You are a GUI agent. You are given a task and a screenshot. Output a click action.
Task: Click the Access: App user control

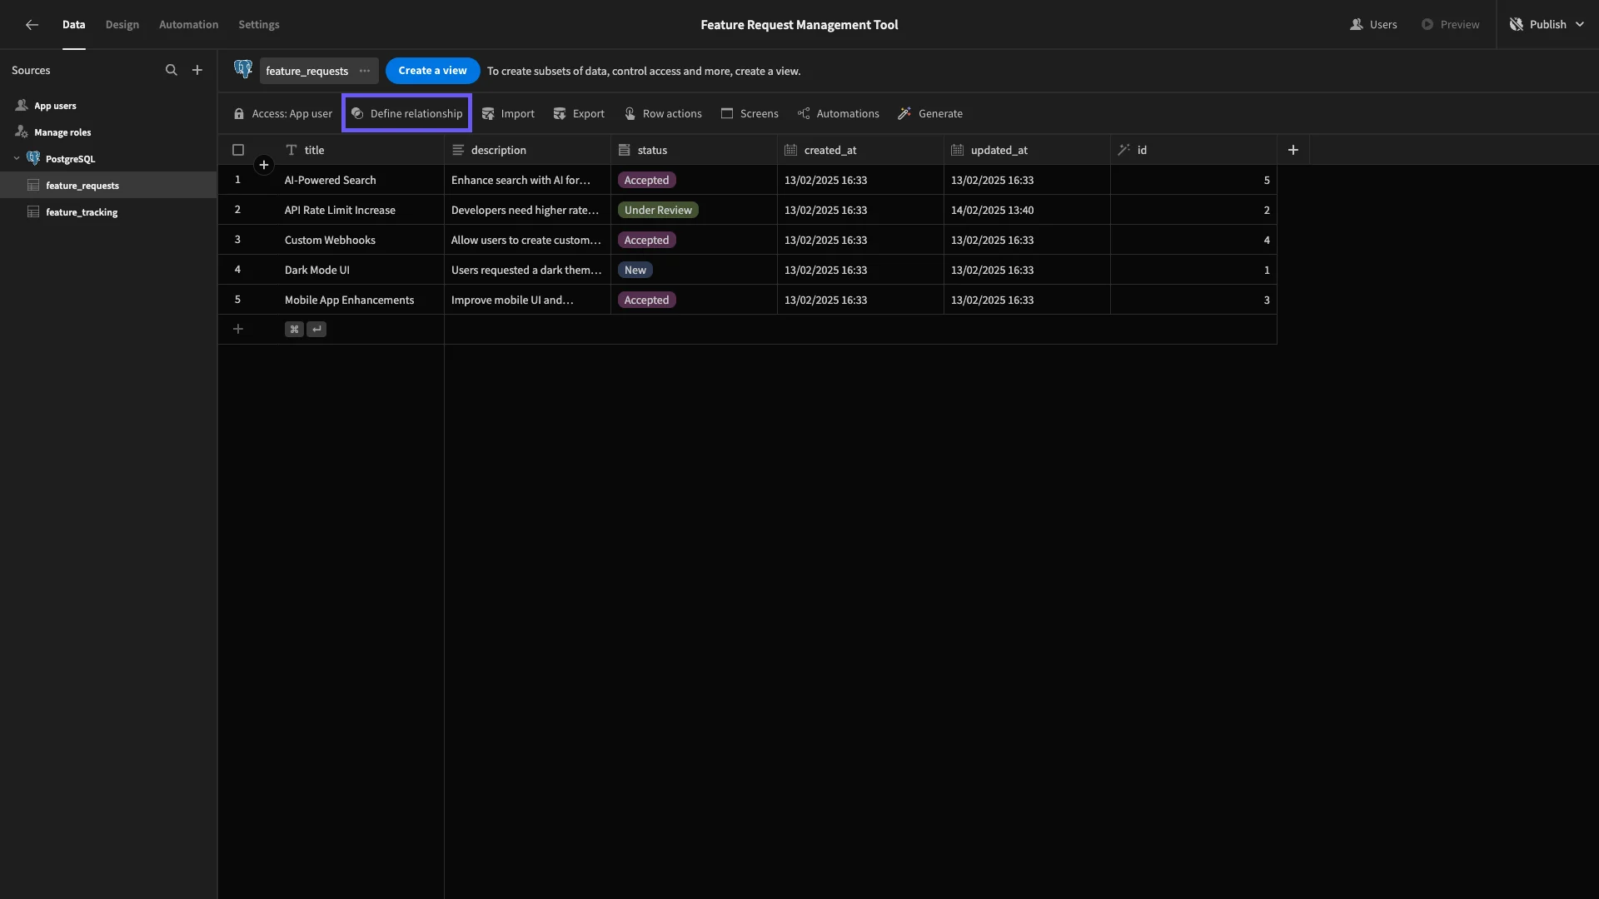point(283,114)
